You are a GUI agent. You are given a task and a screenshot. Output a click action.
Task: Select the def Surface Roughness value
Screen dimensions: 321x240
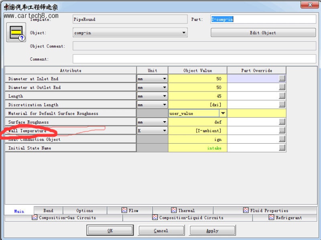(197, 122)
